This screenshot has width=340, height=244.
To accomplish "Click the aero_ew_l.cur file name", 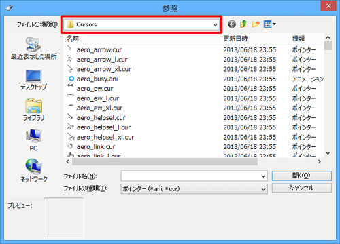I will coord(98,98).
